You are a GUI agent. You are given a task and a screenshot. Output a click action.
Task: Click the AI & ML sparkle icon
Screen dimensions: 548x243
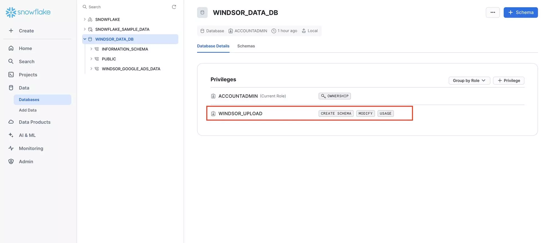(x=11, y=135)
